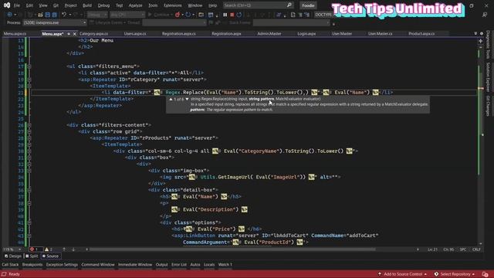Viewport: 494px width, 278px height.
Task: Select the previous overload arrow in the tooltip
Action: (171, 99)
